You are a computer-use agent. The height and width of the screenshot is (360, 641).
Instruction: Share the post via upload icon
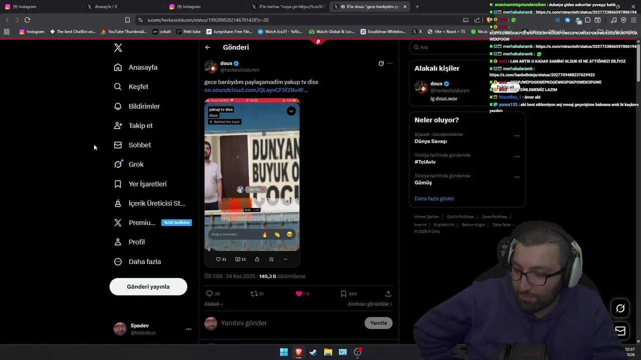pyautogui.click(x=388, y=293)
